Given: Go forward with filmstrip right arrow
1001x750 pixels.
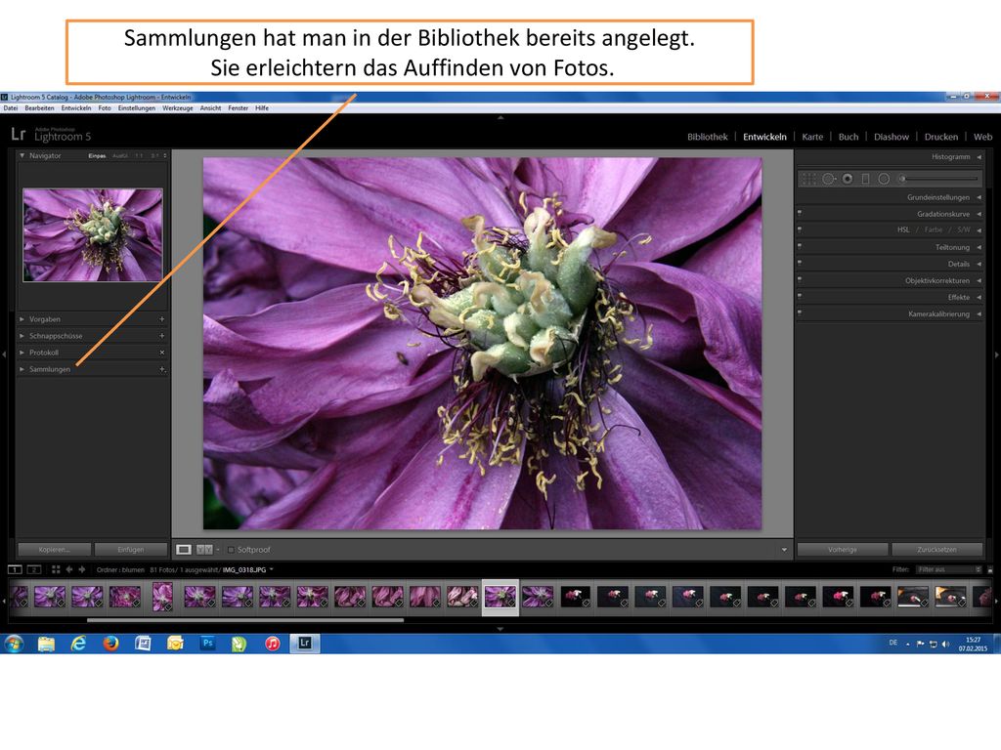Looking at the screenshot, I should [x=82, y=569].
